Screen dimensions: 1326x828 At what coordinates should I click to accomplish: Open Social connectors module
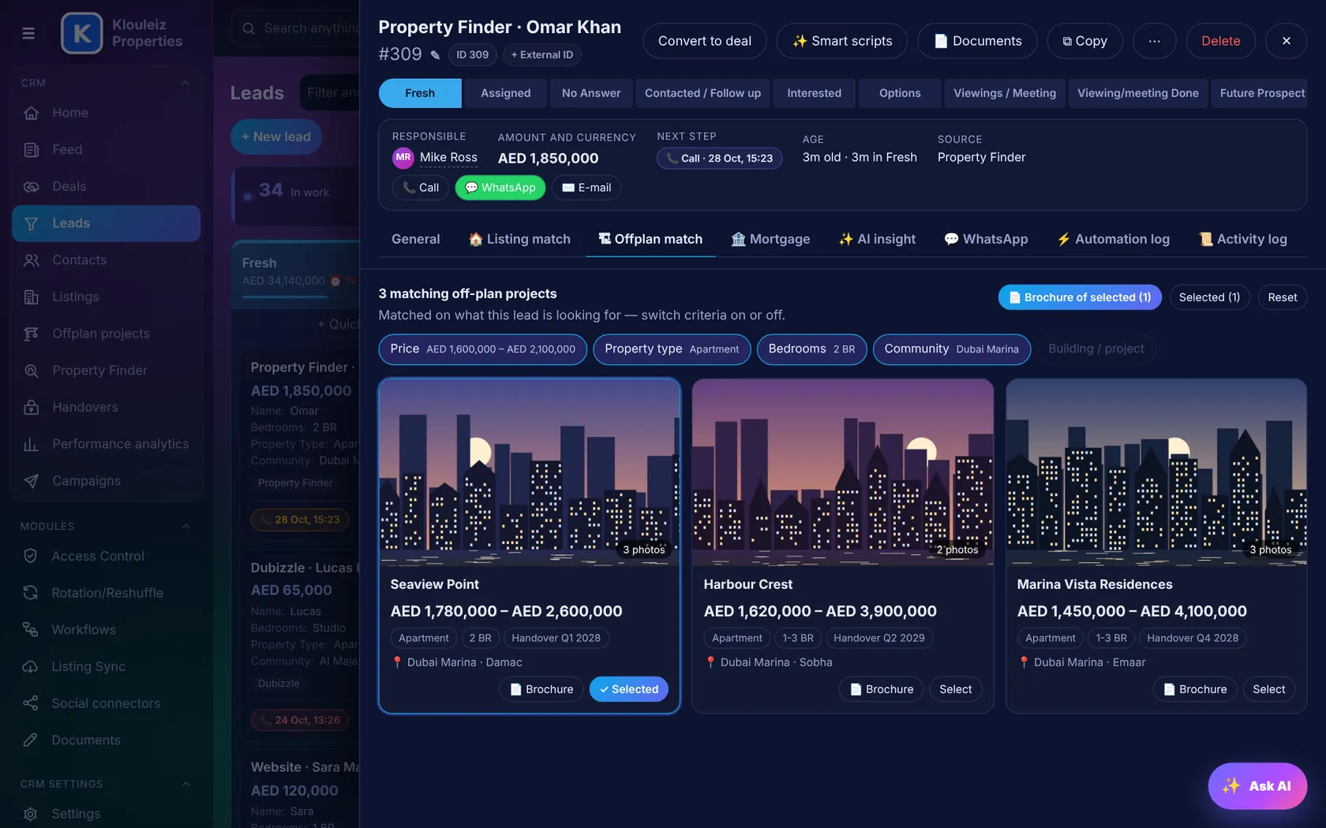click(x=106, y=703)
